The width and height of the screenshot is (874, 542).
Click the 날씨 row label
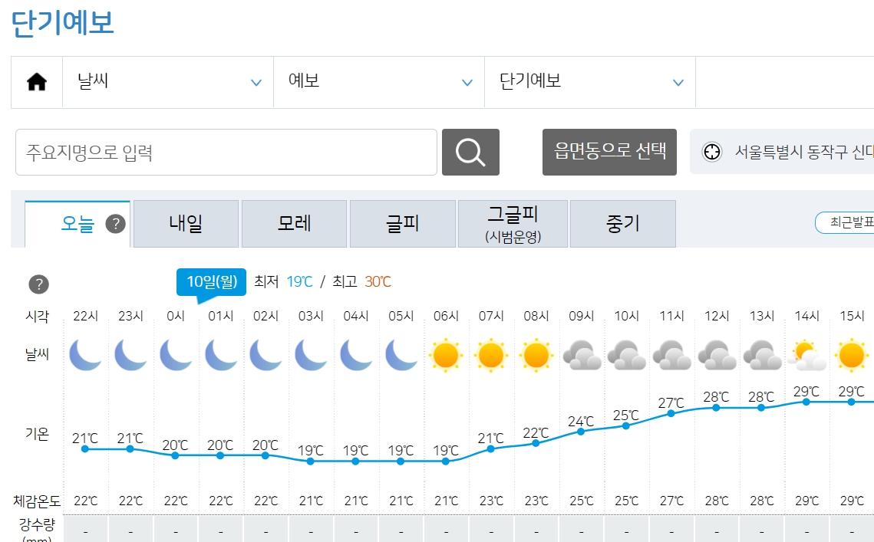coord(37,354)
